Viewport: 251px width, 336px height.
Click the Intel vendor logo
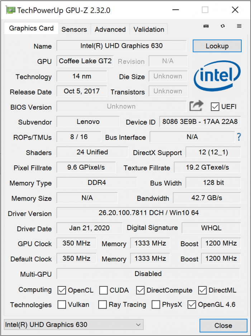[x=217, y=76]
